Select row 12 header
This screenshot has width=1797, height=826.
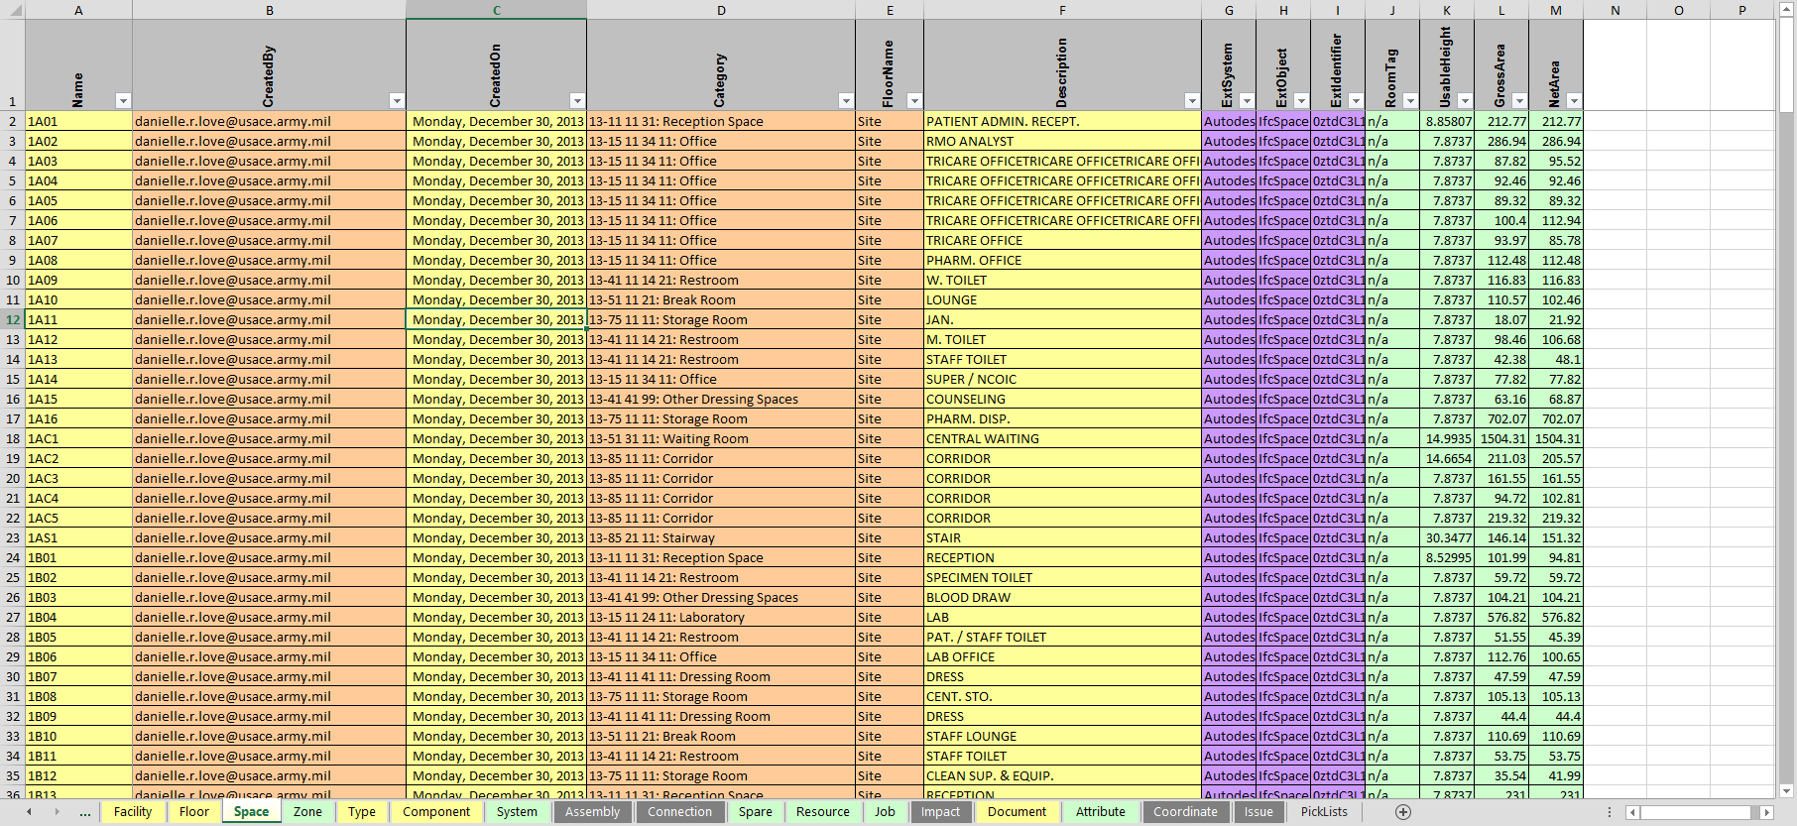[x=13, y=319]
